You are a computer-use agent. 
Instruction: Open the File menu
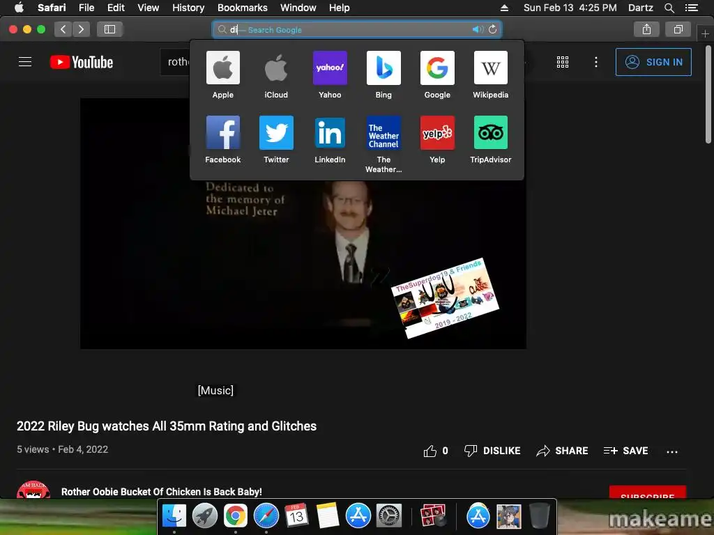point(86,8)
